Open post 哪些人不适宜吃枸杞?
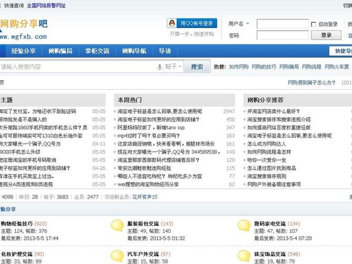The width and height of the screenshot is (352, 264). (x=160, y=176)
